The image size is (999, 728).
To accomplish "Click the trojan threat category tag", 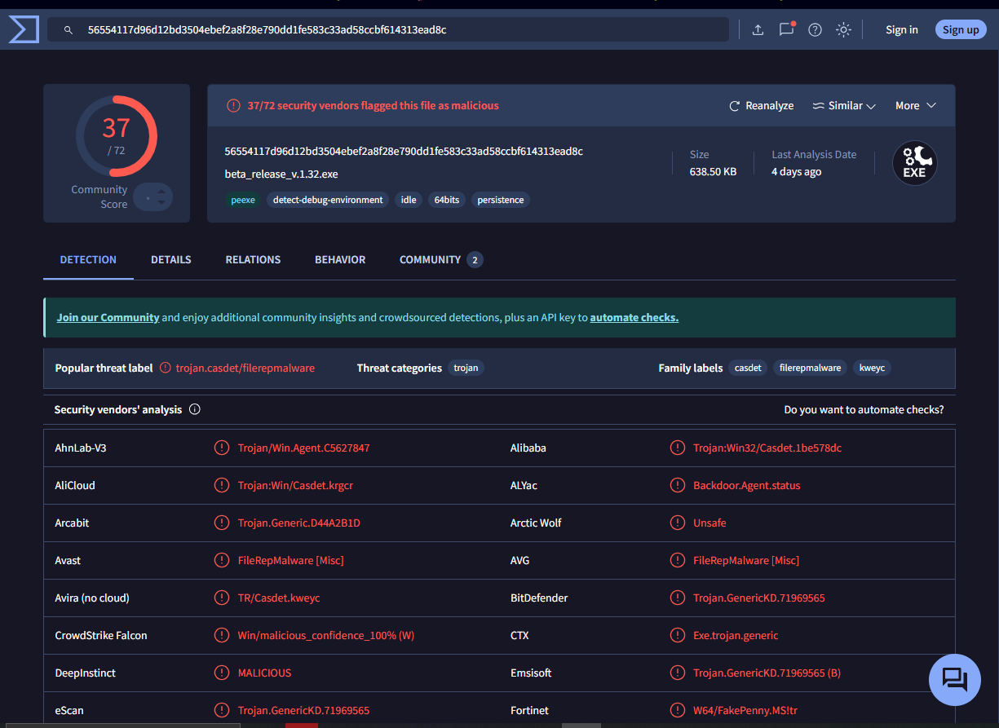I will pyautogui.click(x=466, y=368).
